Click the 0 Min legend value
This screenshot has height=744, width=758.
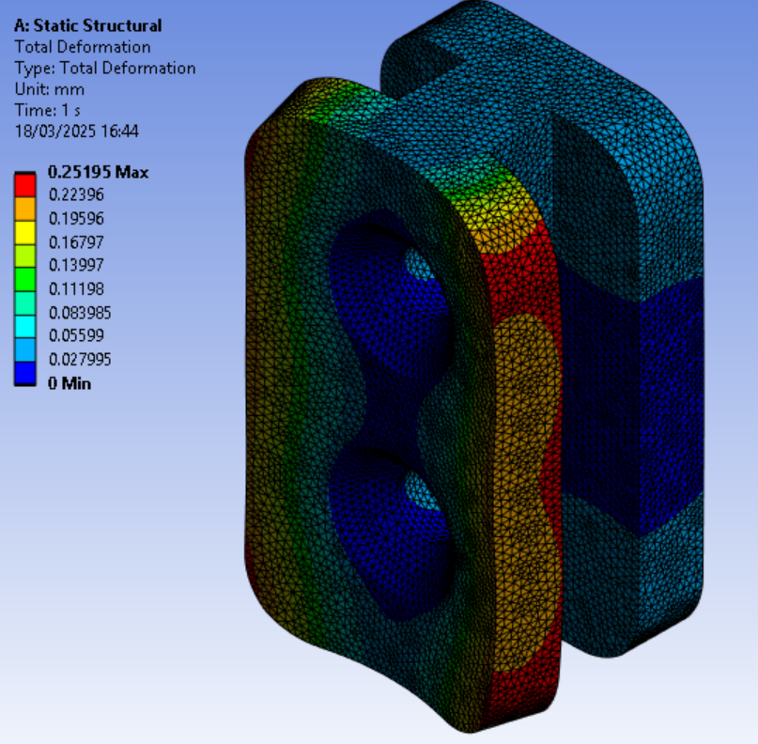[70, 382]
